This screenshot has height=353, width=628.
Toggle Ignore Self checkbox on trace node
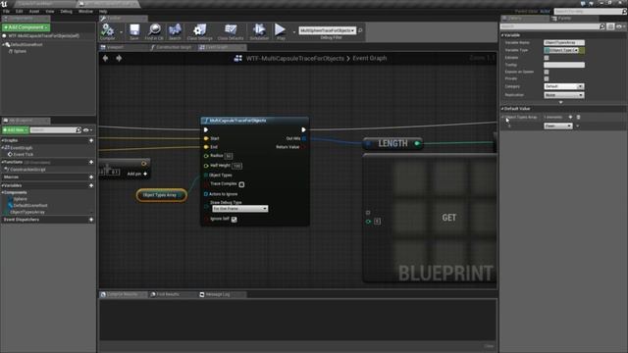point(235,220)
